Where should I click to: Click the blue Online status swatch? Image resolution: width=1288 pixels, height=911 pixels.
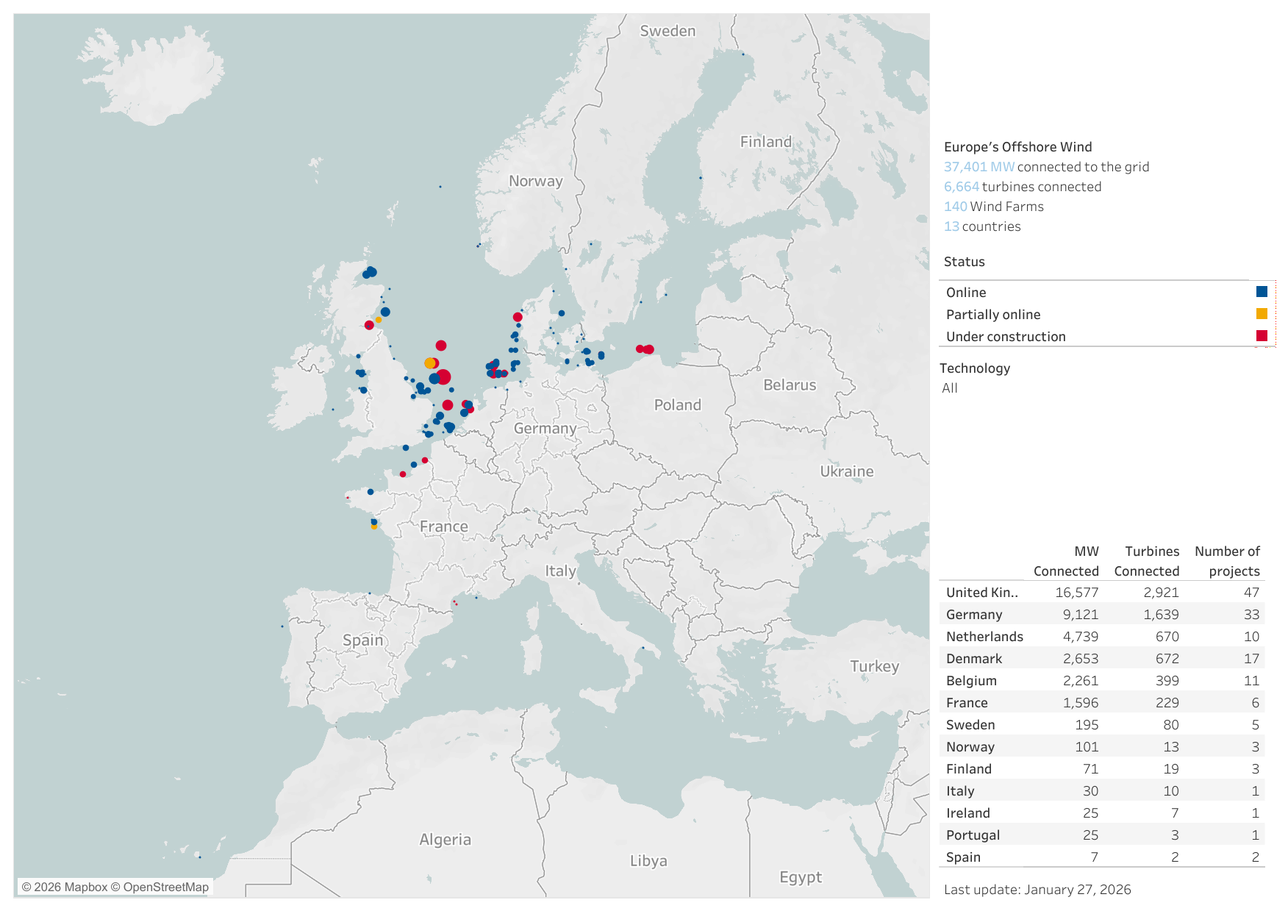point(1262,292)
